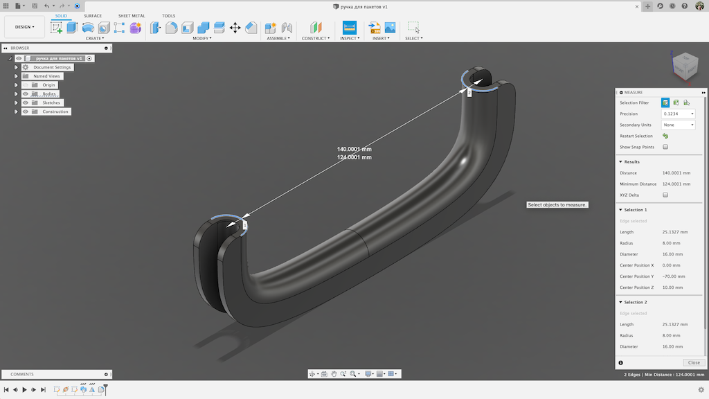Click the Insert Decal icon
Viewport: 709px width, 399px height.
tap(391, 28)
